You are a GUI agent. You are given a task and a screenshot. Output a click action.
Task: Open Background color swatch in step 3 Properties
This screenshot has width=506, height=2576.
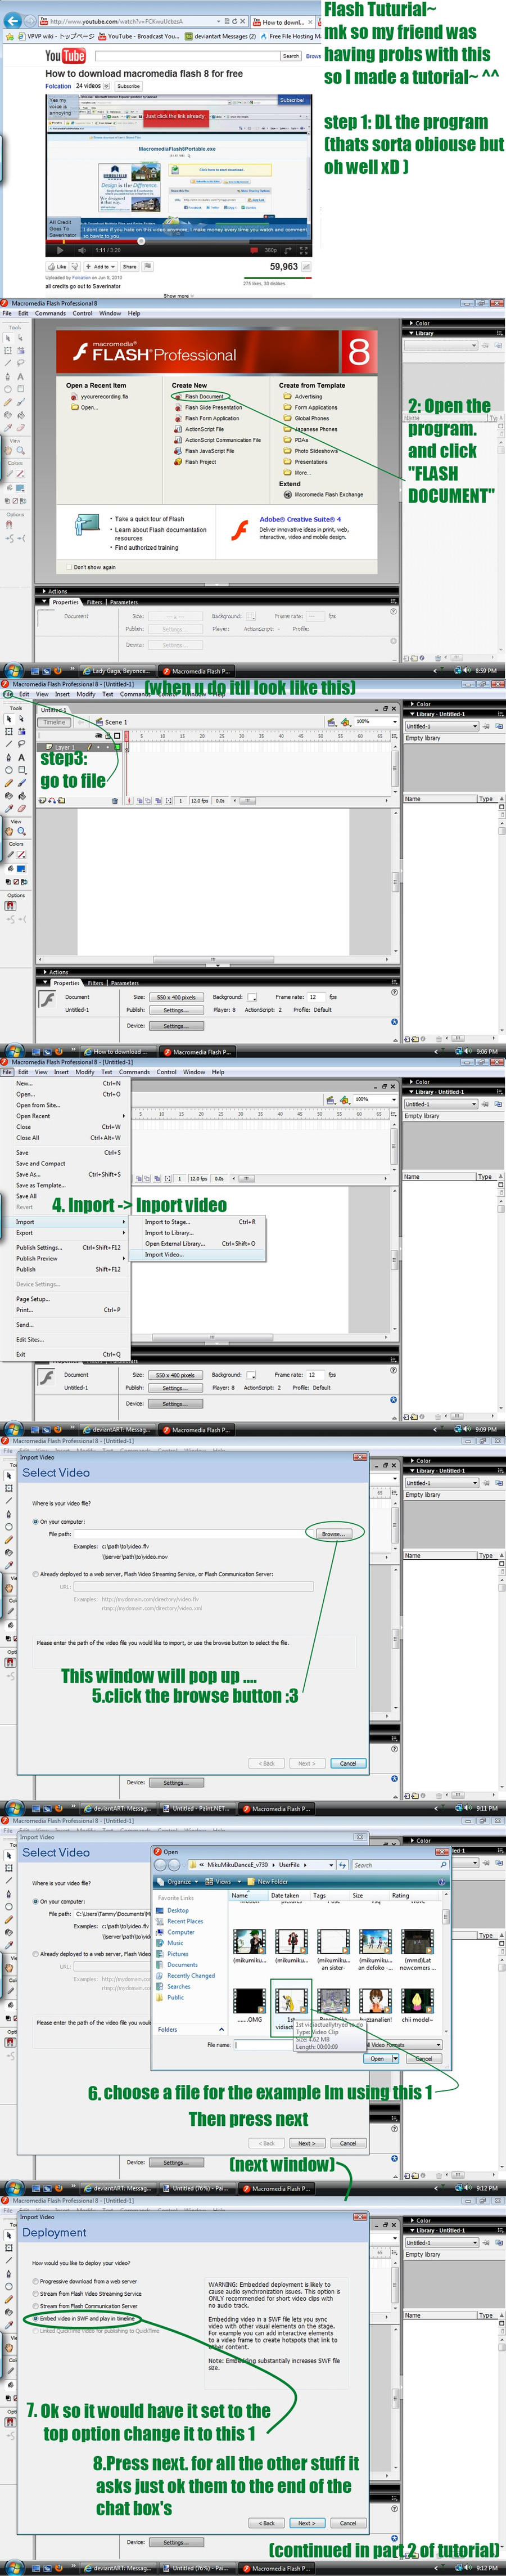tap(252, 997)
